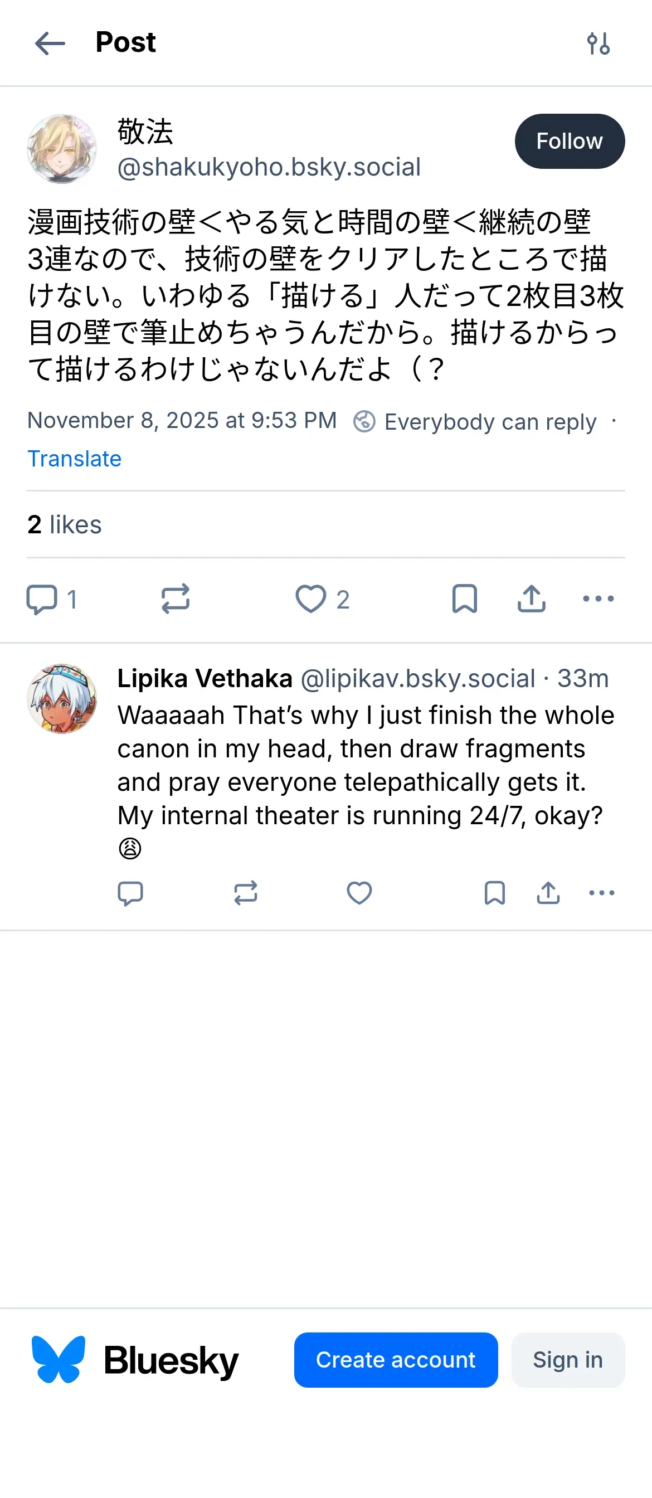Repost the main post
Image resolution: width=652 pixels, height=1498 pixels.
(175, 599)
